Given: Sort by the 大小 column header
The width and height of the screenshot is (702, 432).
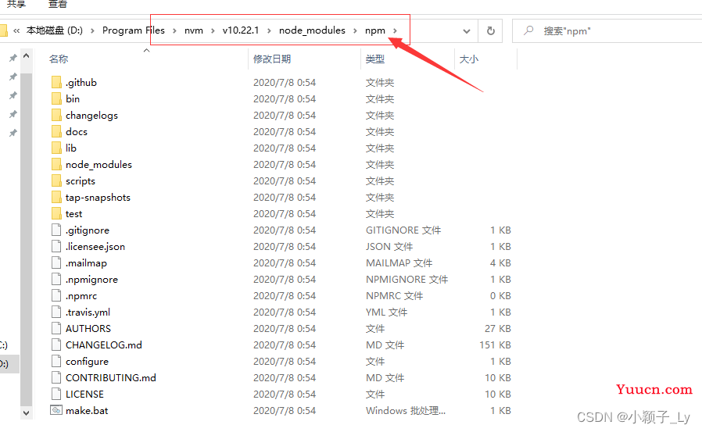Looking at the screenshot, I should (x=469, y=59).
